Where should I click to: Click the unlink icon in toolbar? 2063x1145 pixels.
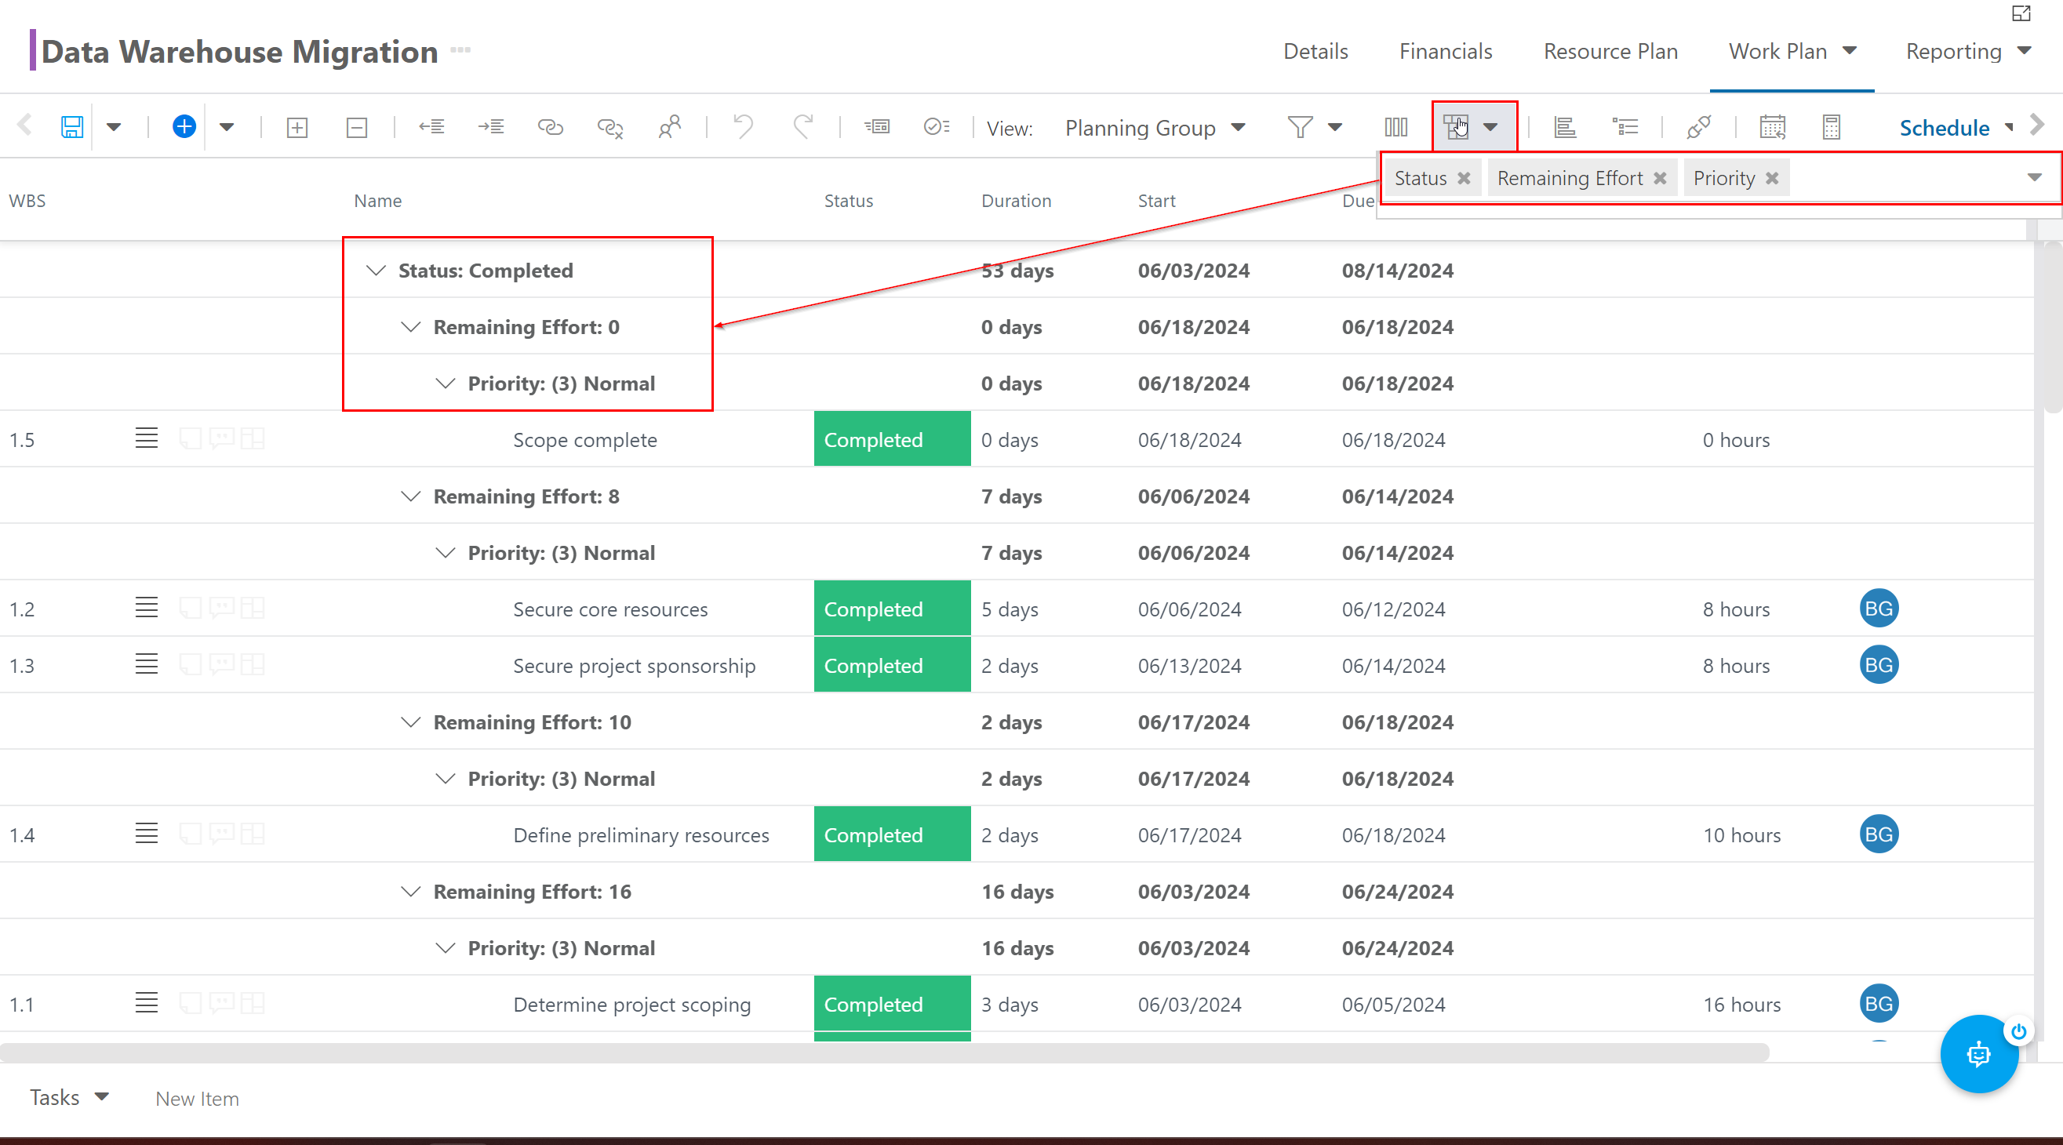coord(609,127)
